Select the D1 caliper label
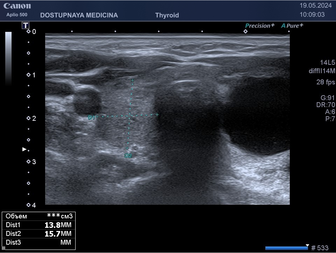The image size is (336, 253). (91, 118)
